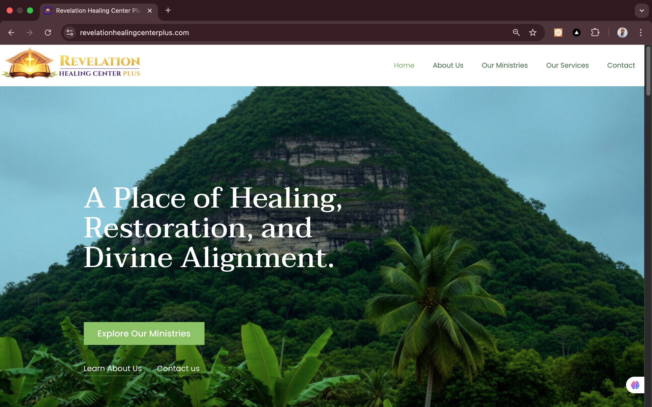The height and width of the screenshot is (407, 652).
Task: Open the Our Ministries menu item
Action: tap(505, 65)
